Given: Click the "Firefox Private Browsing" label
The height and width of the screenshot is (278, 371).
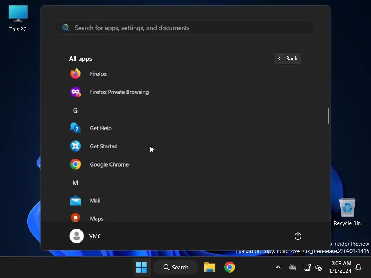Looking at the screenshot, I should click(119, 92).
